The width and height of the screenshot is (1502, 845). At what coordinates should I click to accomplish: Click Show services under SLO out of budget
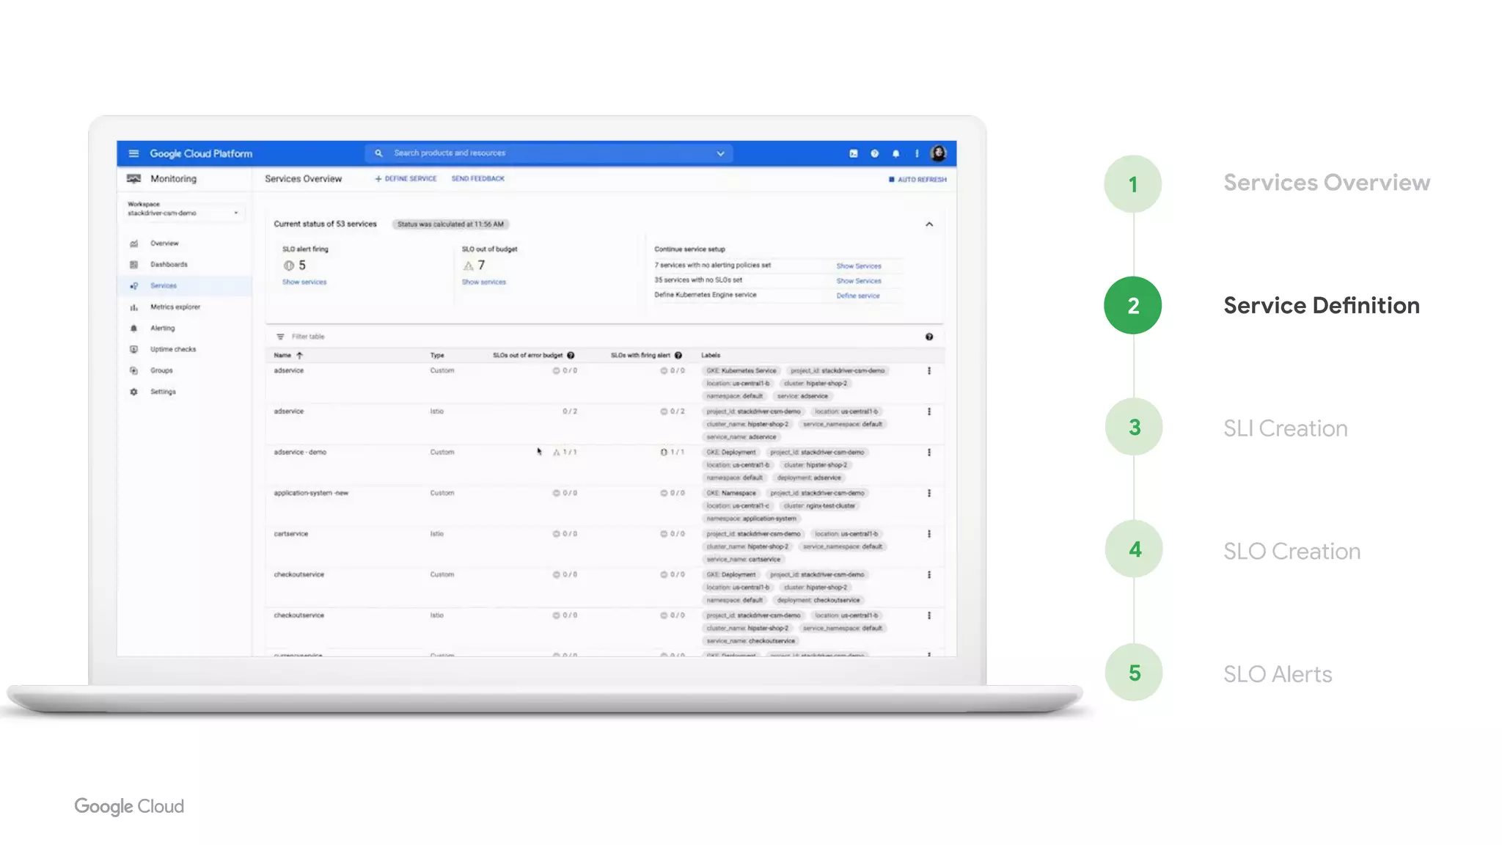point(483,282)
